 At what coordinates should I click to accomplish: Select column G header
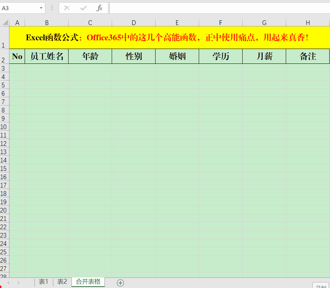pyautogui.click(x=264, y=22)
